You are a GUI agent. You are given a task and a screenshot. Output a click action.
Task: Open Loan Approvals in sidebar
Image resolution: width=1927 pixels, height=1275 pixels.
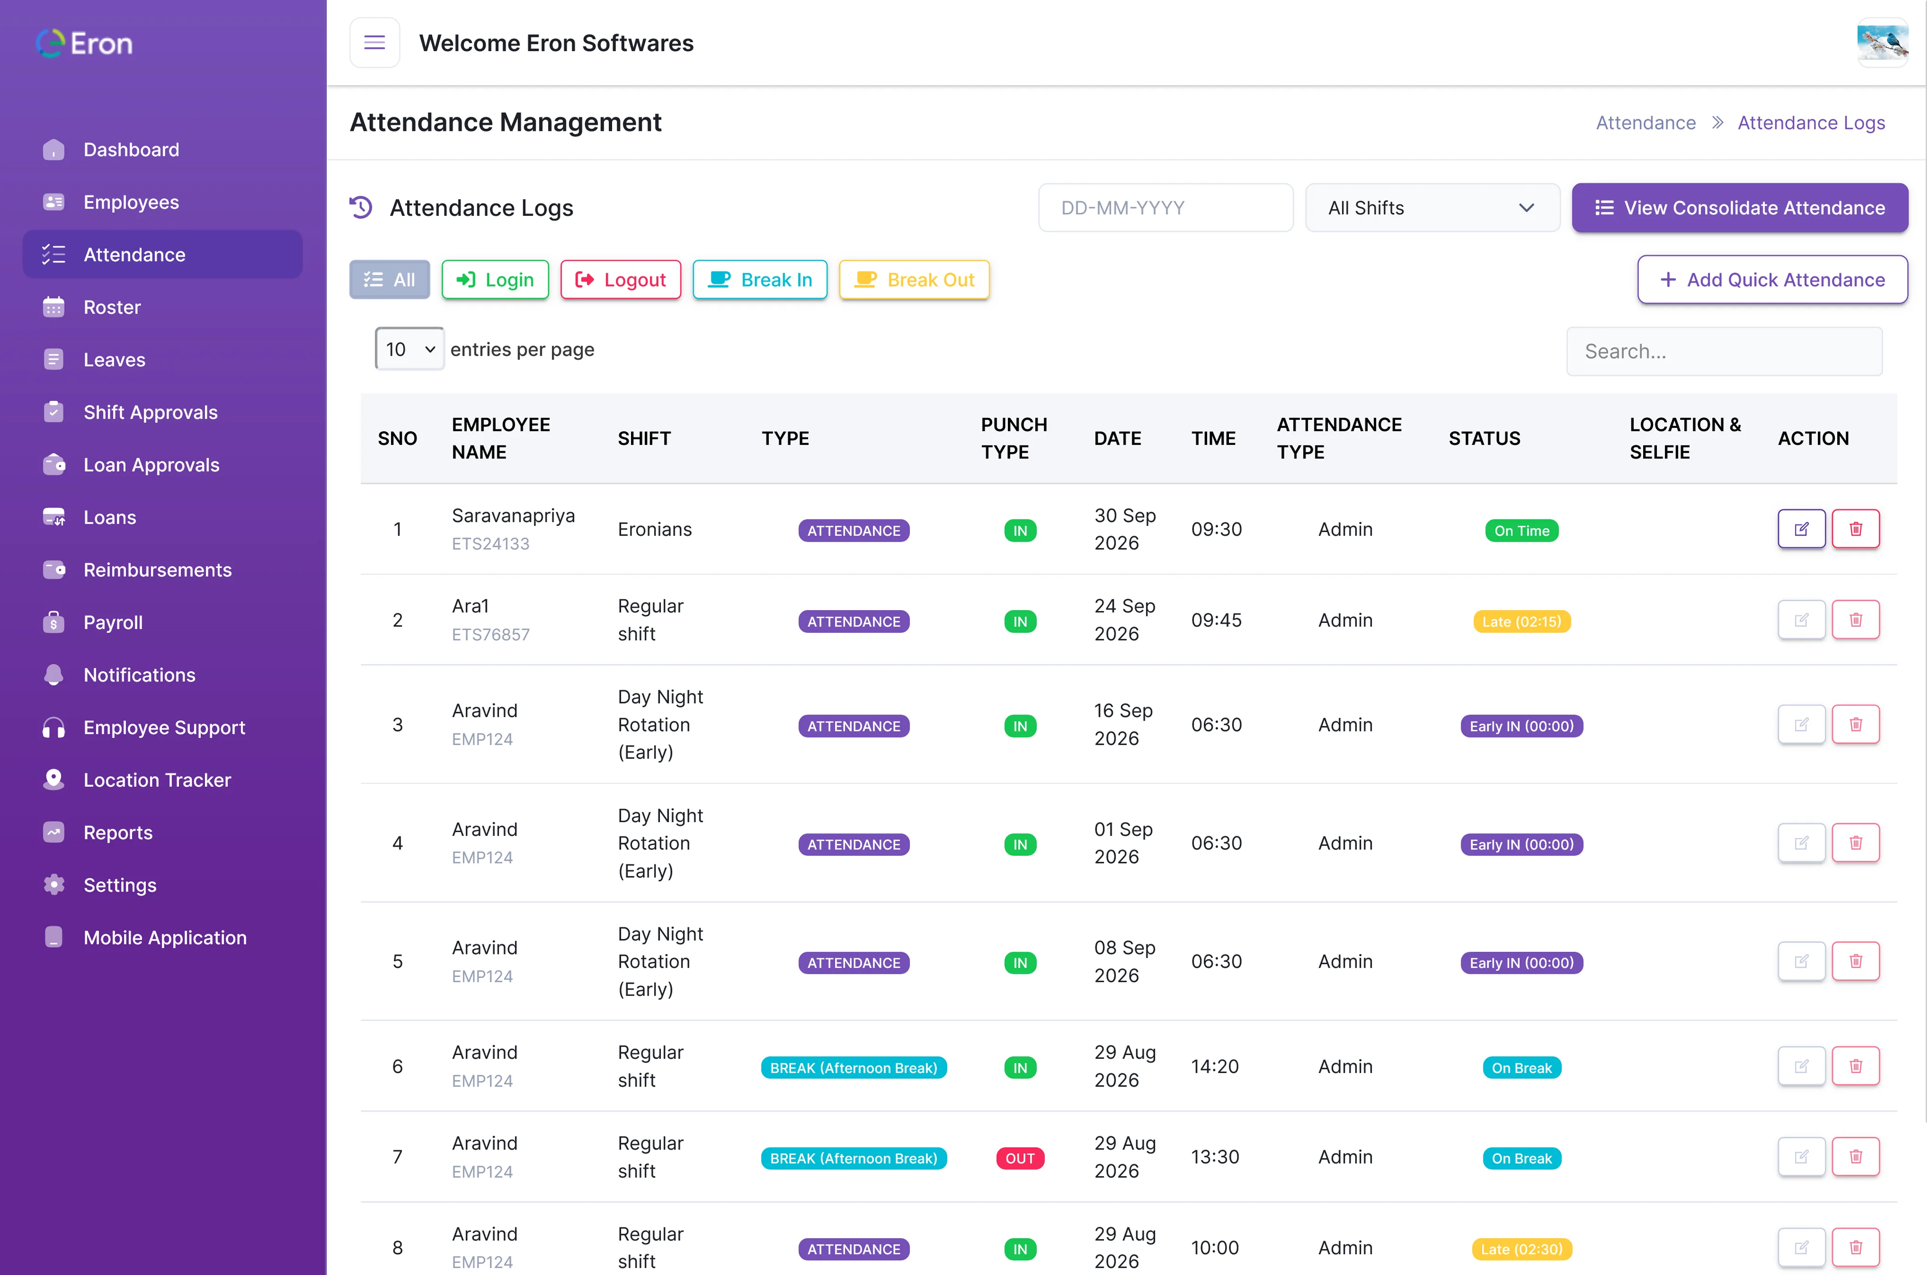[x=162, y=465]
